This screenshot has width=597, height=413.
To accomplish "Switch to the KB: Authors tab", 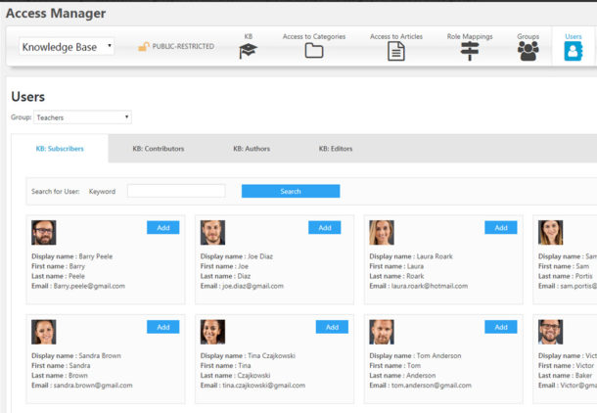I will point(252,149).
